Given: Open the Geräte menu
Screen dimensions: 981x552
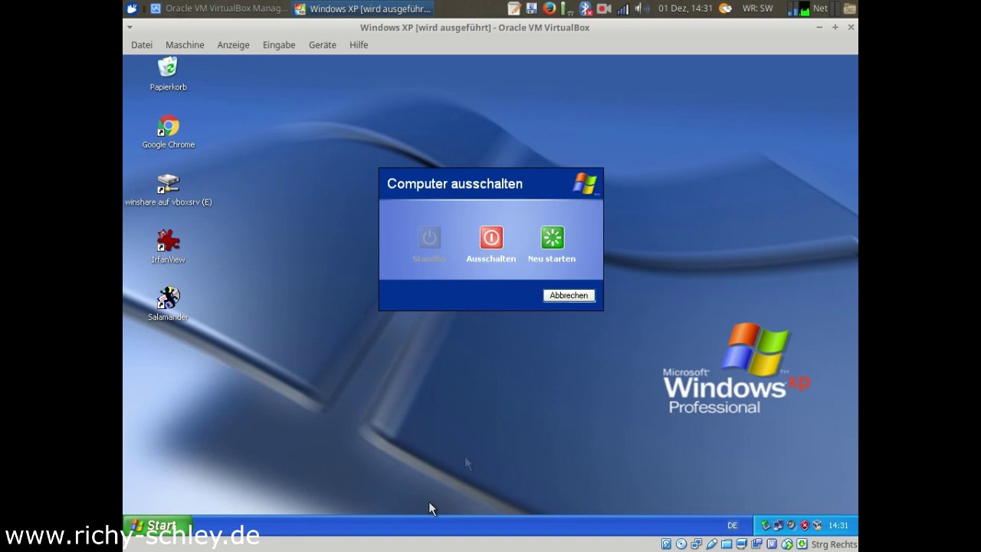Looking at the screenshot, I should 323,44.
